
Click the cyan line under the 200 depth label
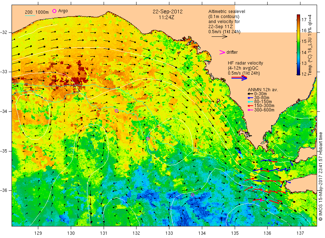click(30, 15)
